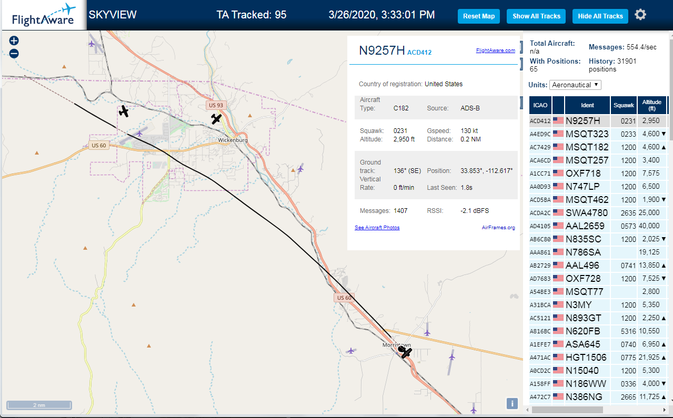This screenshot has width=673, height=418.
Task: Select aircraft icon west of Wickenburg airport
Action: 124,111
